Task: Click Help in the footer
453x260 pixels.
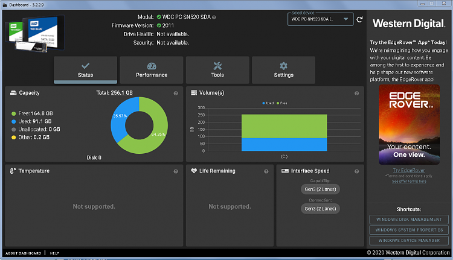Action: coord(54,253)
